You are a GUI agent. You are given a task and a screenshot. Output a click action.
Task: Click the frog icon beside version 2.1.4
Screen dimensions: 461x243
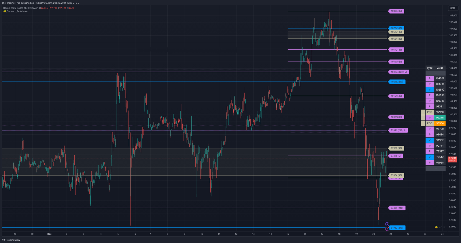pyautogui.click(x=436, y=227)
